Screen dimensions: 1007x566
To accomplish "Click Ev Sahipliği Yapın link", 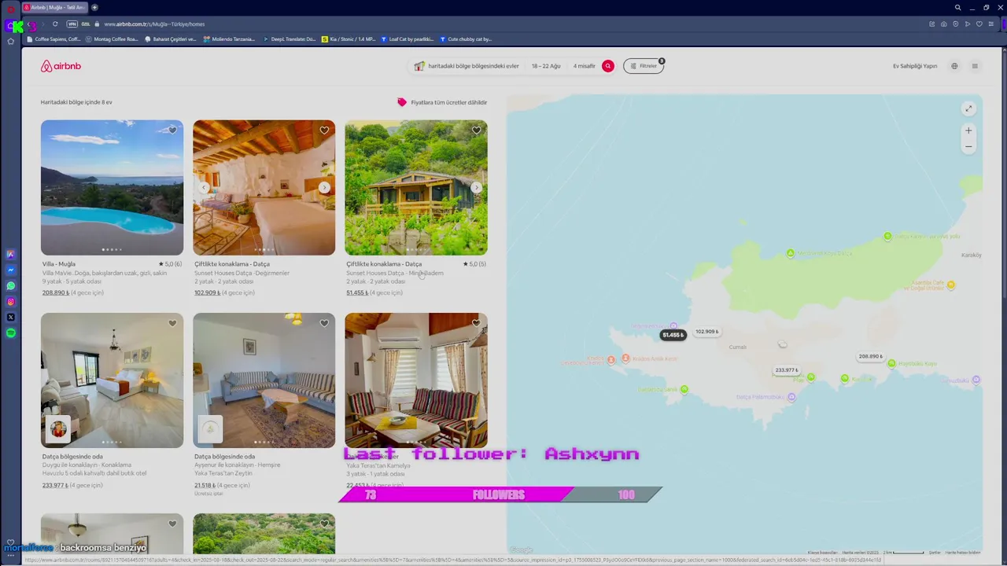I will pos(915,66).
